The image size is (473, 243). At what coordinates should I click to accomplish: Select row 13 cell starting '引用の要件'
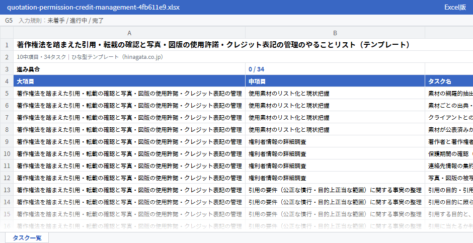click(x=335, y=190)
